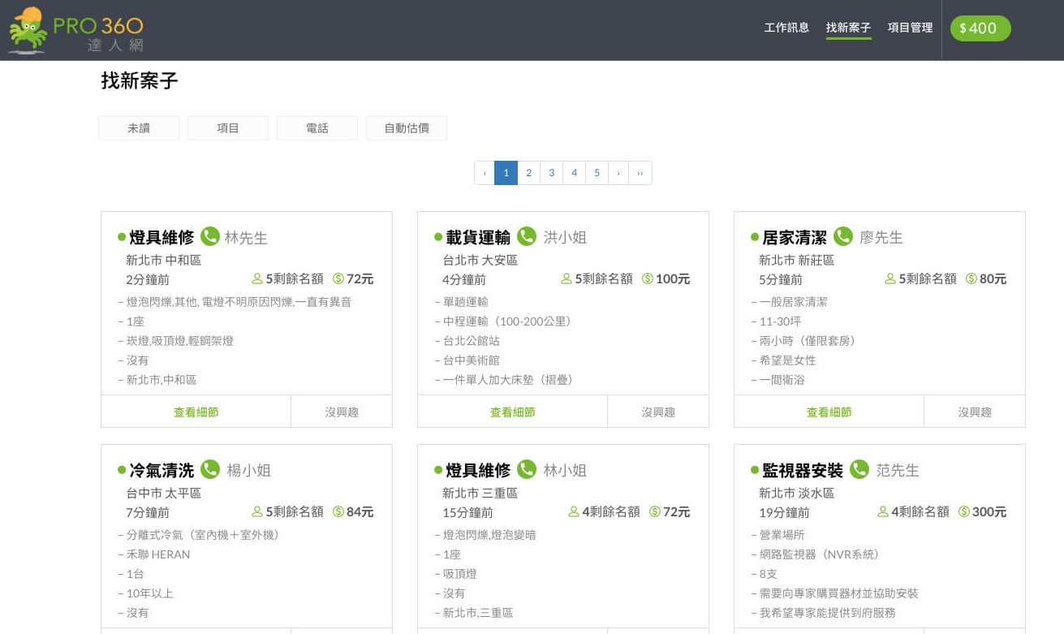Open 項目管理 in top navigation
Image resolution: width=1064 pixels, height=634 pixels.
(x=910, y=28)
